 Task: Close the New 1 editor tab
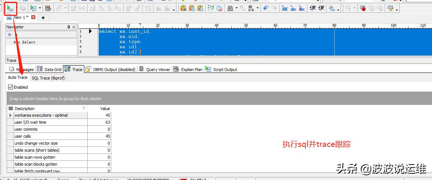tap(34, 17)
